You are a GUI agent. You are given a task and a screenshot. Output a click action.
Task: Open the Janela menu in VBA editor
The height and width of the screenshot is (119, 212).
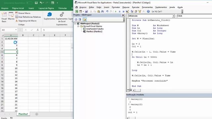(x=172, y=7)
